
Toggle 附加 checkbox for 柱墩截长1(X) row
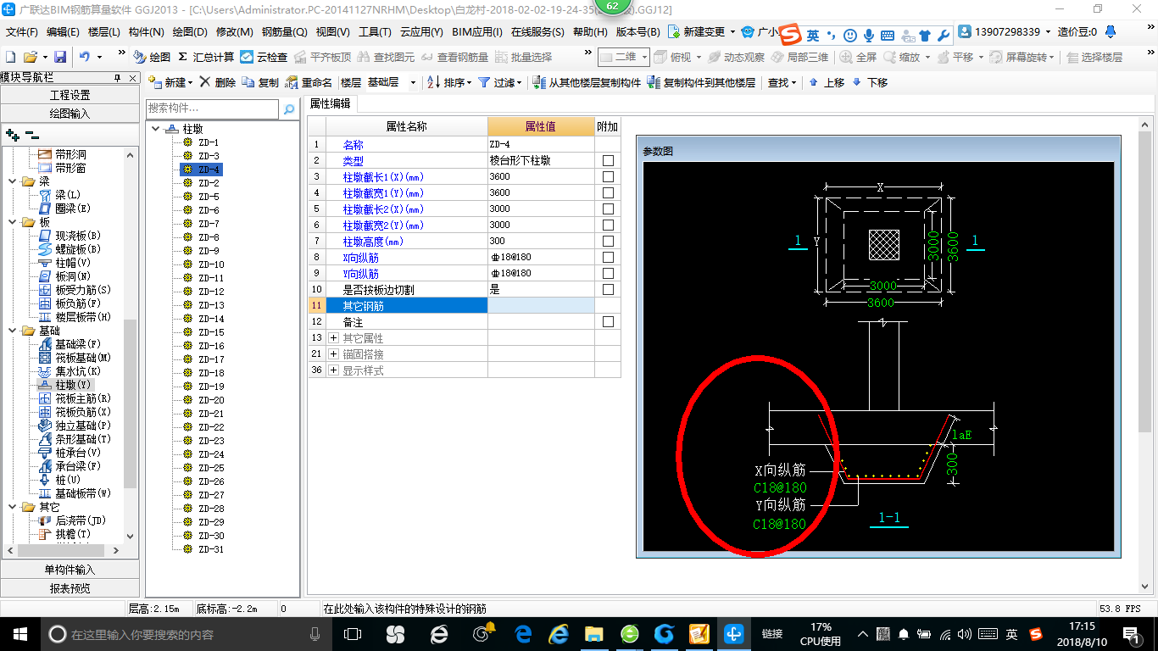[x=608, y=177]
